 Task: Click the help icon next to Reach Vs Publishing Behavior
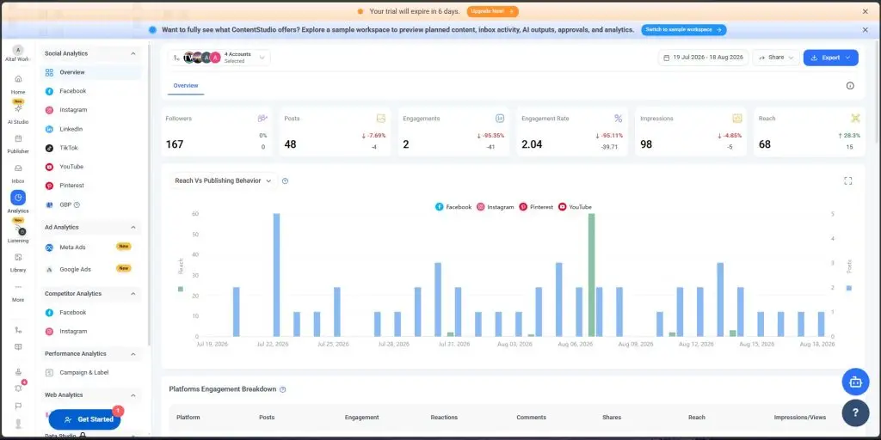point(285,180)
